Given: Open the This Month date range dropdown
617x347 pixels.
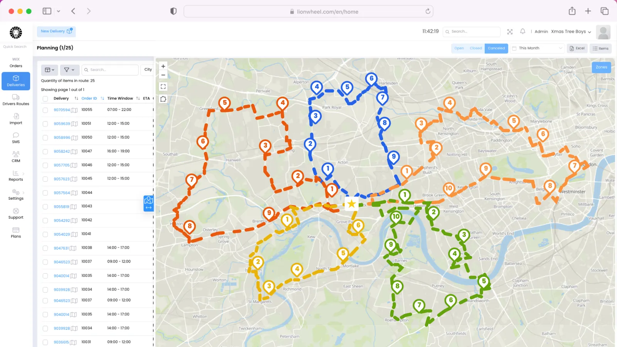Looking at the screenshot, I should click(x=537, y=48).
